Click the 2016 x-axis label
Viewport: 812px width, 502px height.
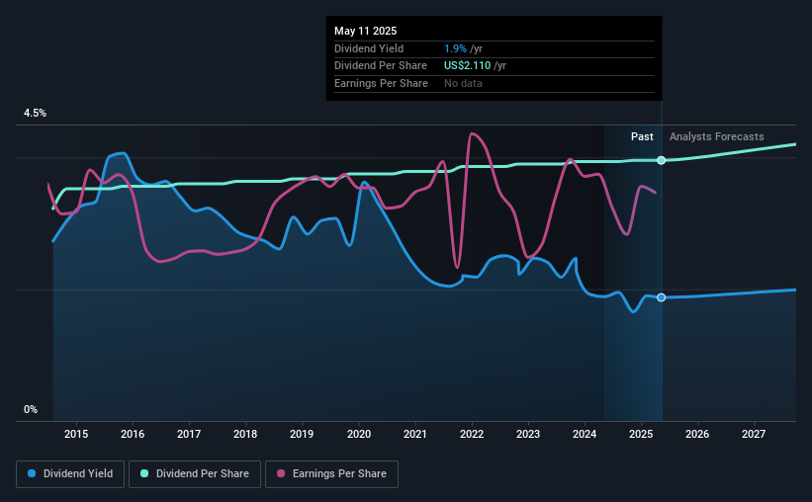coord(133,434)
